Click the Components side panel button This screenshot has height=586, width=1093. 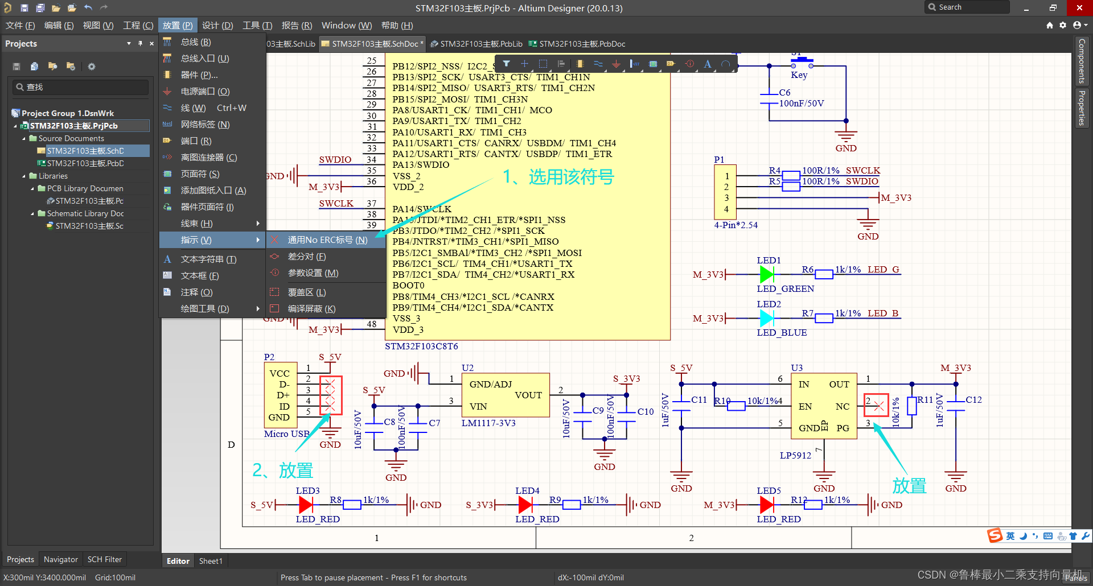pyautogui.click(x=1082, y=61)
